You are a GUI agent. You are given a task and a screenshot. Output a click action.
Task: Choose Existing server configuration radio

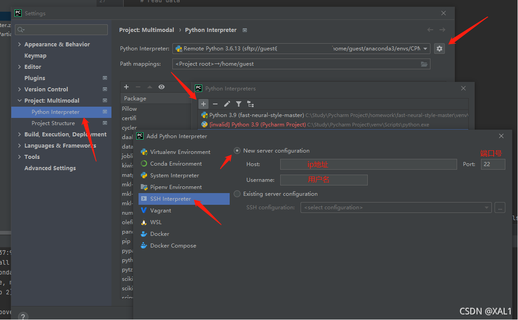[x=237, y=194]
